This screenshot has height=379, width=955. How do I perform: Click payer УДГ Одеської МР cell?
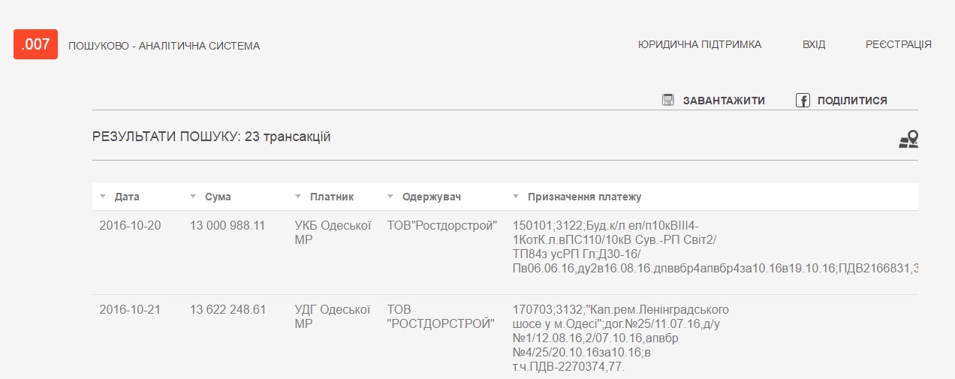tap(324, 316)
